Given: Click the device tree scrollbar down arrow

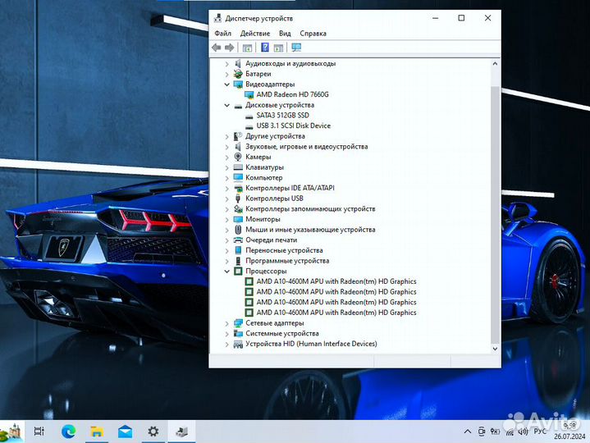Looking at the screenshot, I should (x=495, y=349).
